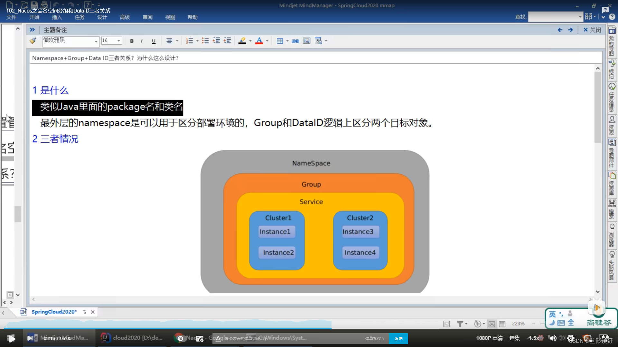Apply numbered list formatting
The image size is (618, 347).
[190, 41]
